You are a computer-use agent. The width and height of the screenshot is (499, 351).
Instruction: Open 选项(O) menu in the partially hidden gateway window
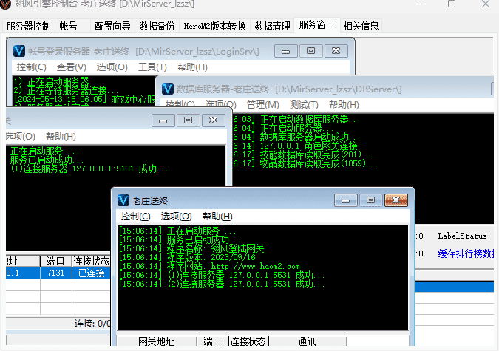tap(20, 137)
